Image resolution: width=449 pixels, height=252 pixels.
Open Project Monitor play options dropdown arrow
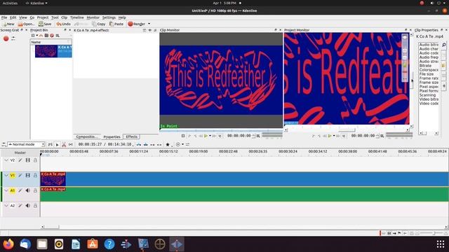coord(334,136)
